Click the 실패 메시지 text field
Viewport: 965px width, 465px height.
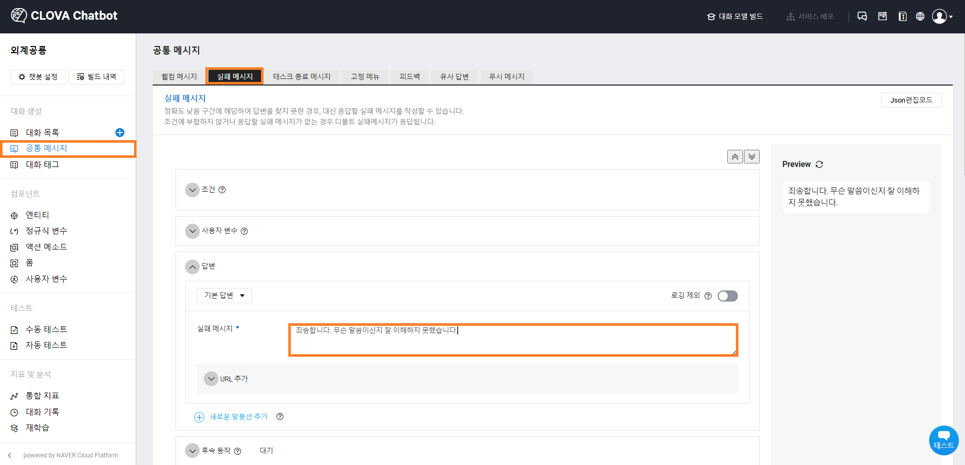coord(513,340)
